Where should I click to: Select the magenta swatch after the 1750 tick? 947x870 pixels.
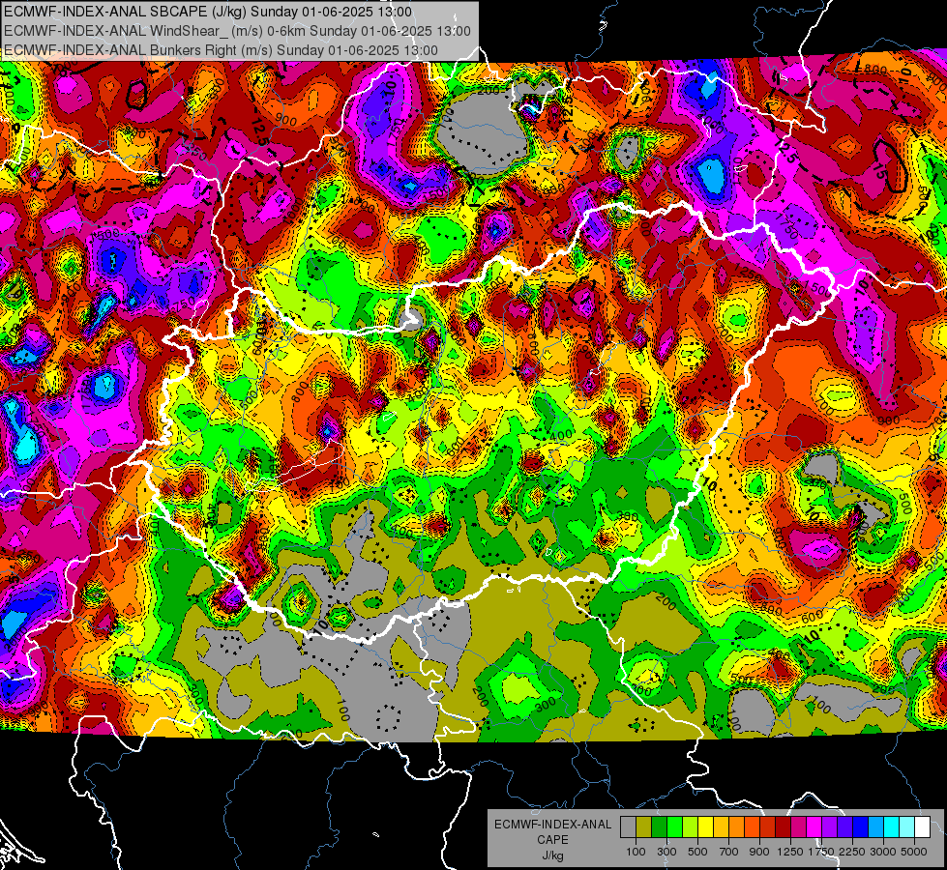point(814,827)
